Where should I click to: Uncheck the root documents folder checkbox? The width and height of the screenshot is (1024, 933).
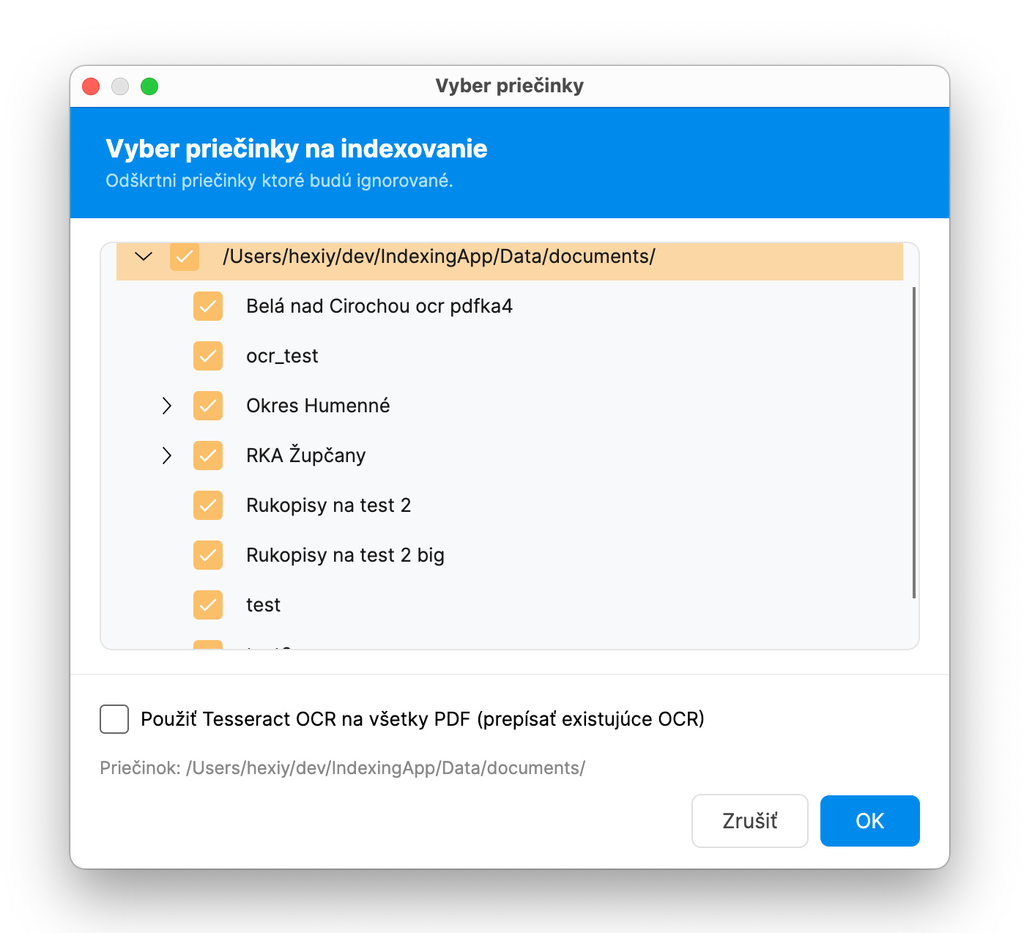(x=185, y=257)
